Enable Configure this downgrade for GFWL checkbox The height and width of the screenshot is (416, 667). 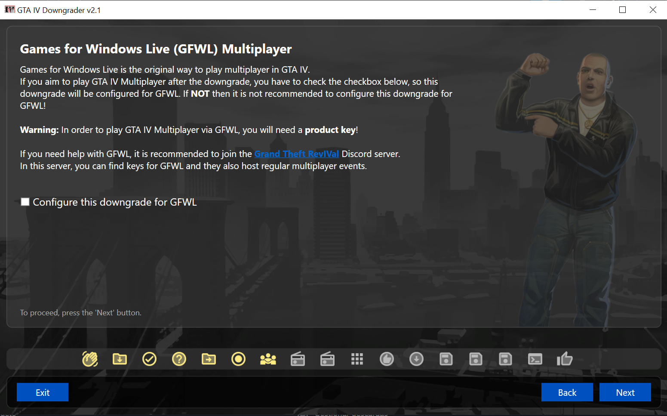(x=25, y=202)
